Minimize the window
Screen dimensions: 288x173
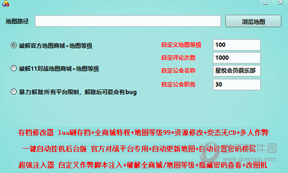265,3
